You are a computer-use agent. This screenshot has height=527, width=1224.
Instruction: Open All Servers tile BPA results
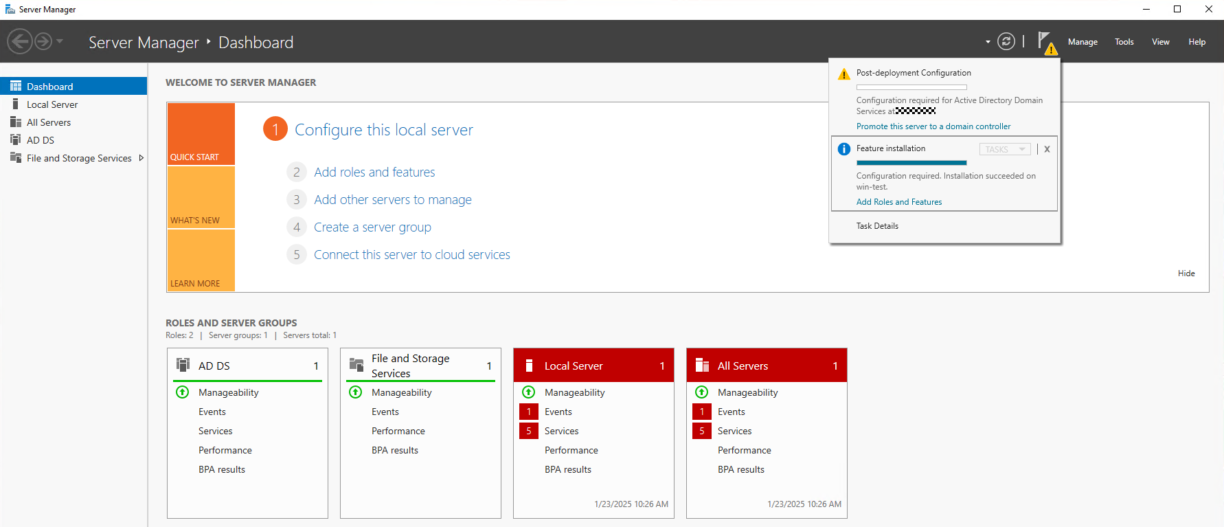pyautogui.click(x=741, y=469)
